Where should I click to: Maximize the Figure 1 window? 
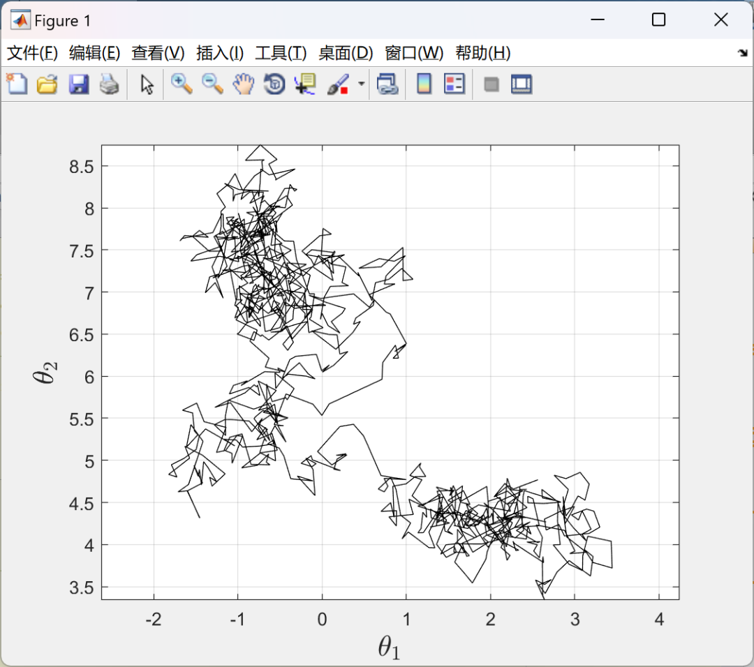(659, 20)
